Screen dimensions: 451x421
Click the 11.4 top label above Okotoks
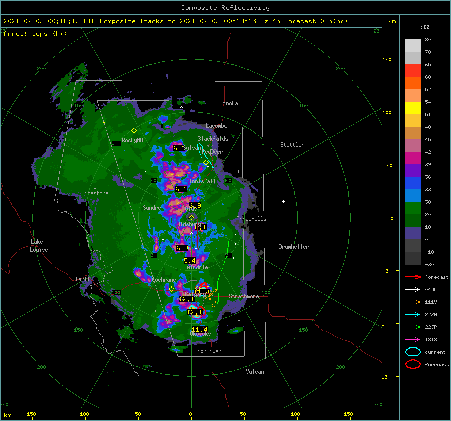tap(200, 329)
